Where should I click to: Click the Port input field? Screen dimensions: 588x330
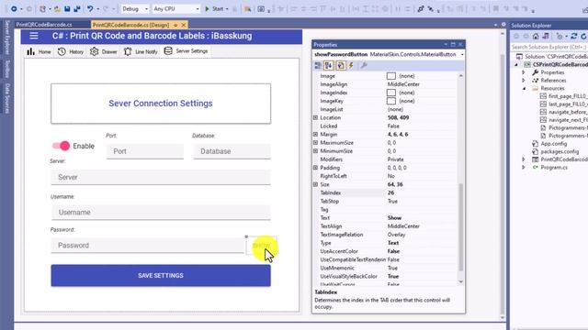click(145, 151)
